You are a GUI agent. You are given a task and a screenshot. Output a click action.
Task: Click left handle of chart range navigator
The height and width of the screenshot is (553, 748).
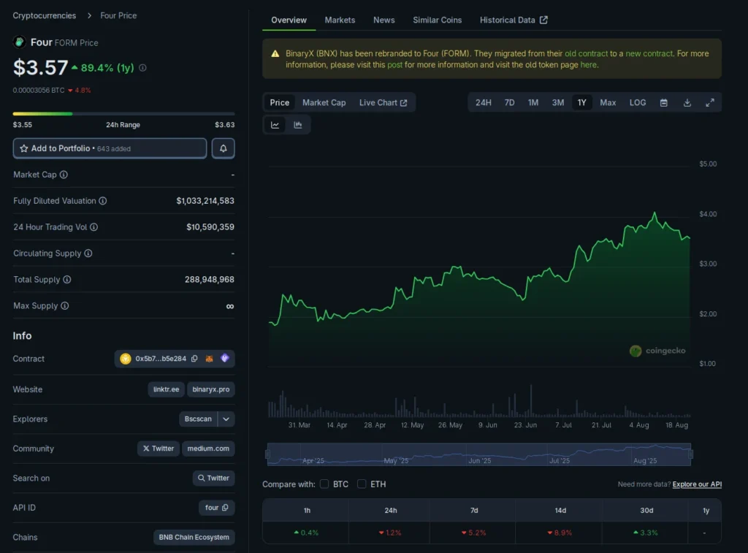(x=267, y=454)
